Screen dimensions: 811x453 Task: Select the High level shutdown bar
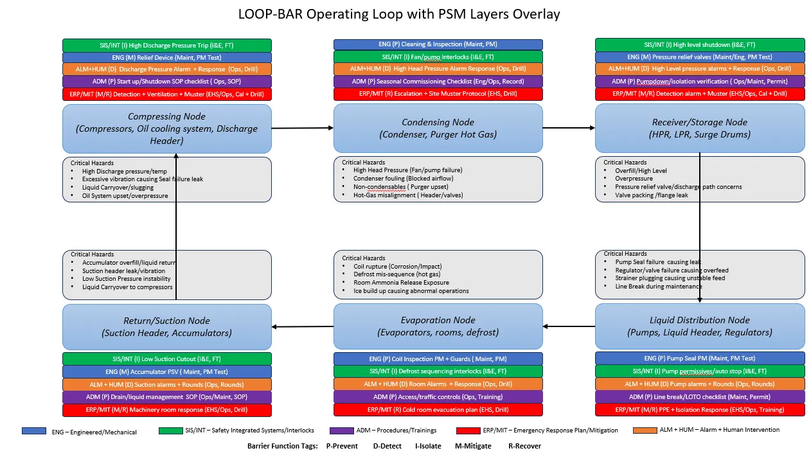point(699,45)
